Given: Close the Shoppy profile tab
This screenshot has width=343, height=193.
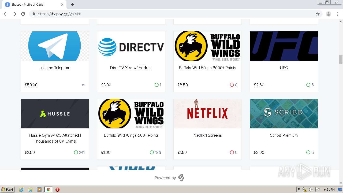Looking at the screenshot, I should pos(62,5).
